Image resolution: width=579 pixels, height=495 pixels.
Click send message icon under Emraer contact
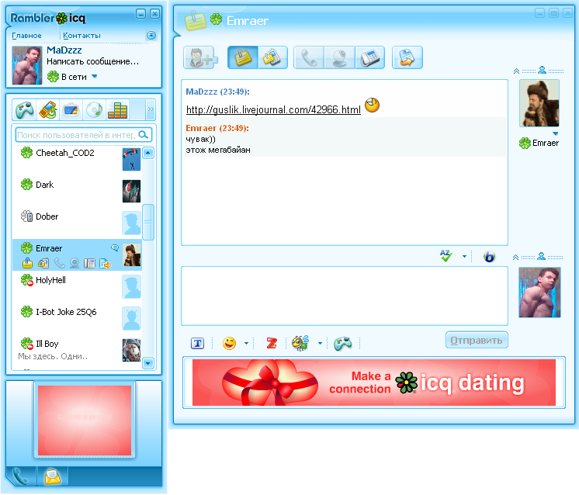point(27,263)
